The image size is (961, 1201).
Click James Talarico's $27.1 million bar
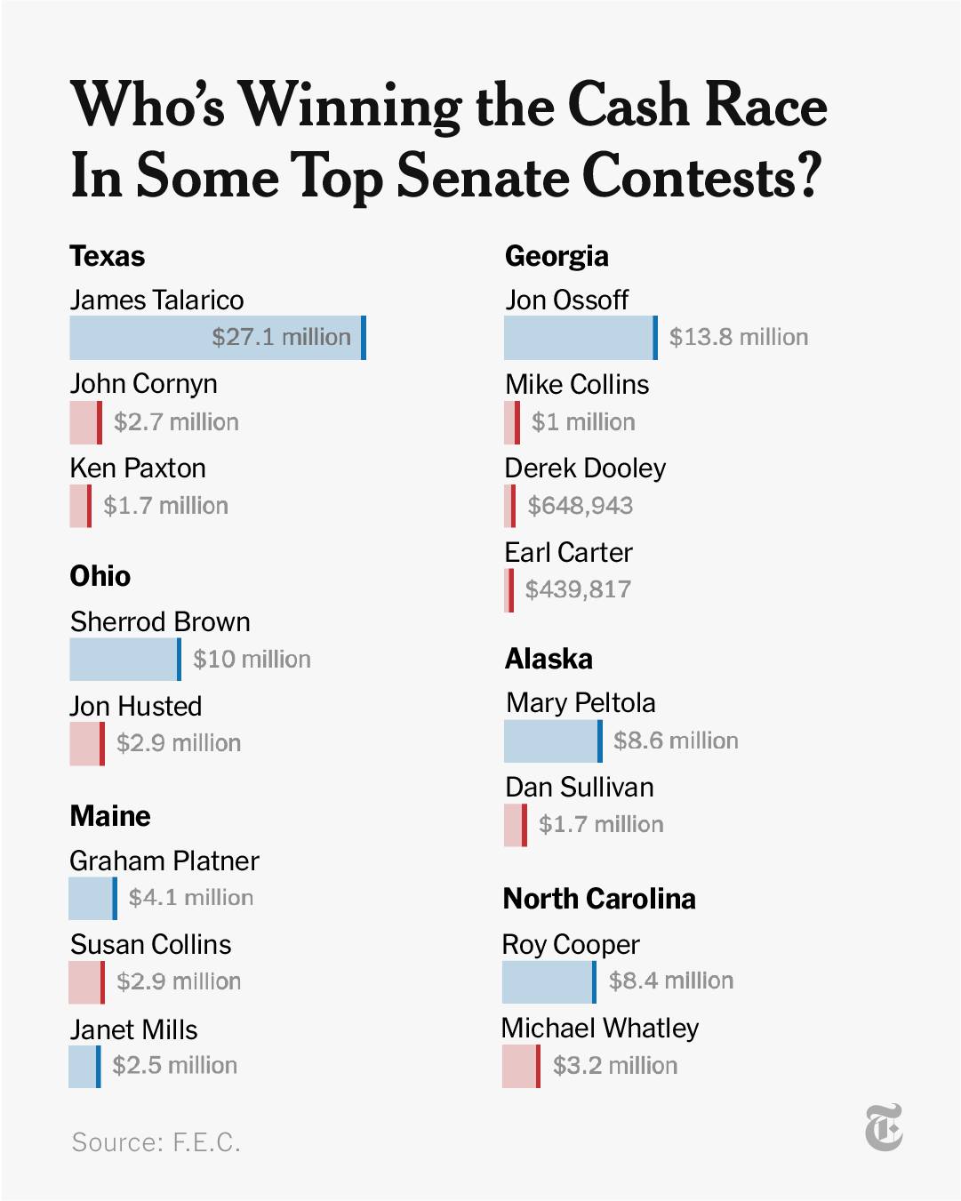point(217,338)
